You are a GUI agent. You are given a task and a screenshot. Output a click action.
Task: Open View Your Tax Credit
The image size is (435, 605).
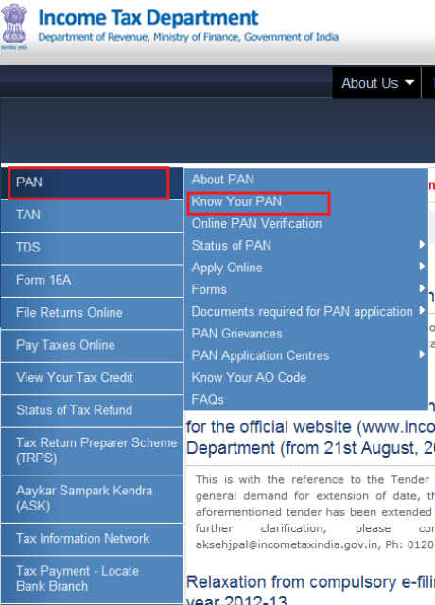click(x=92, y=378)
